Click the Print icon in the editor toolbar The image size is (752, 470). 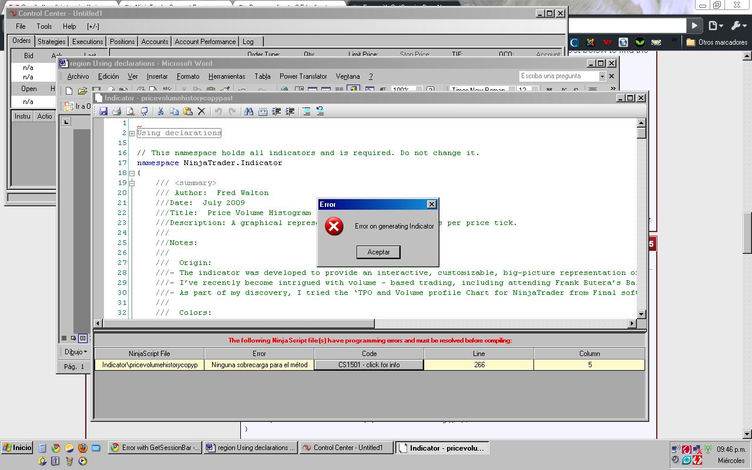[116, 111]
